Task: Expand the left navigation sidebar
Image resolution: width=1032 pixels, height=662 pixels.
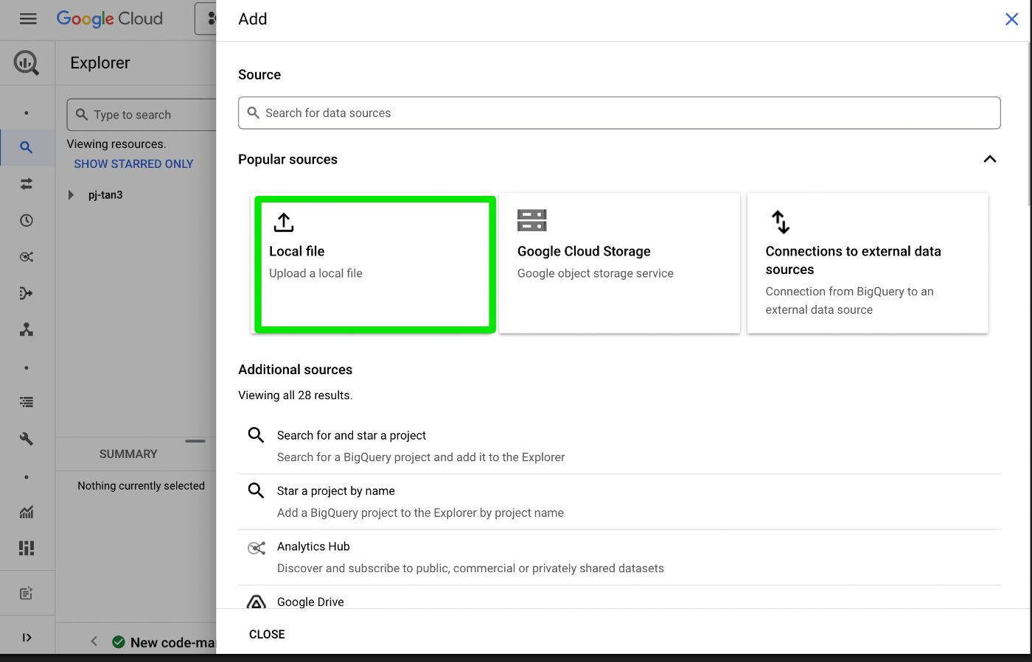Action: point(27,638)
